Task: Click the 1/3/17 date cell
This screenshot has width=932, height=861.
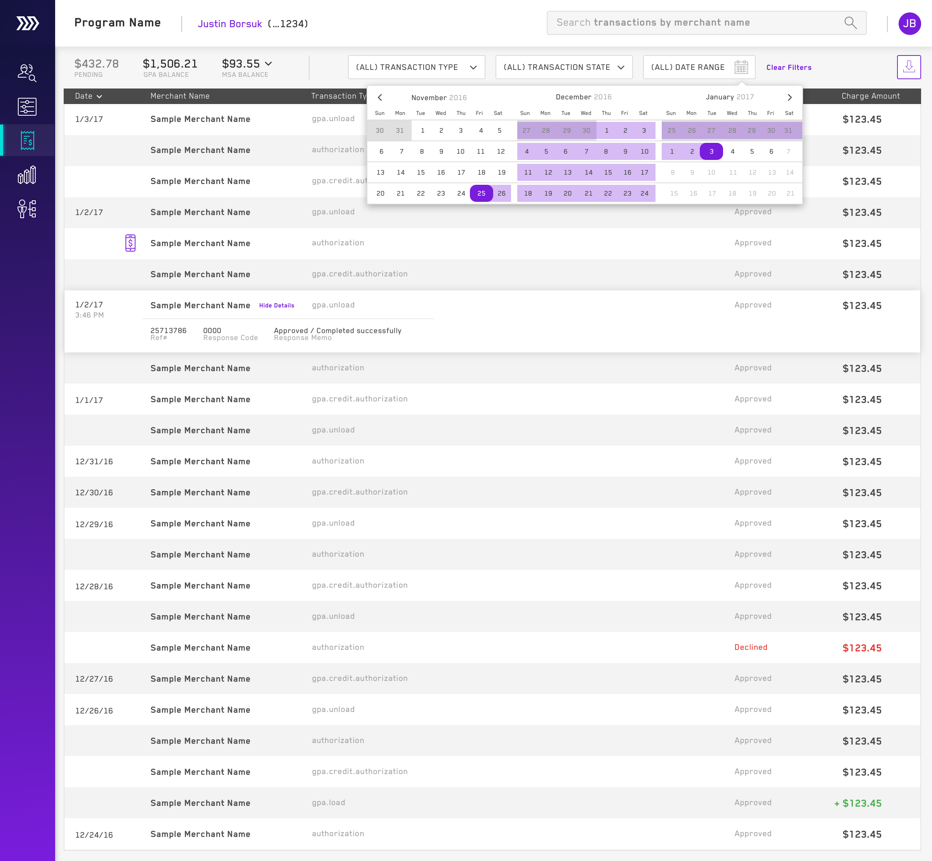Action: coord(89,119)
